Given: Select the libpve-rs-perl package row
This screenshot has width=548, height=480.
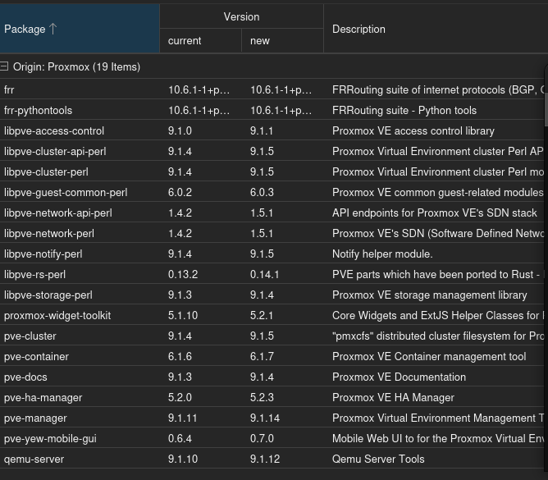Looking at the screenshot, I should point(272,274).
